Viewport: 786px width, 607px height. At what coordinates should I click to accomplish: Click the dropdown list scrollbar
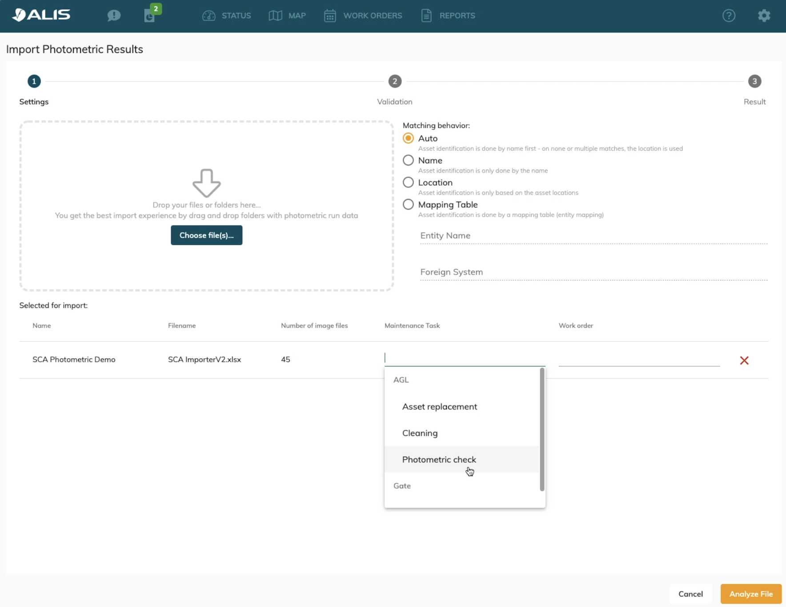pos(542,429)
